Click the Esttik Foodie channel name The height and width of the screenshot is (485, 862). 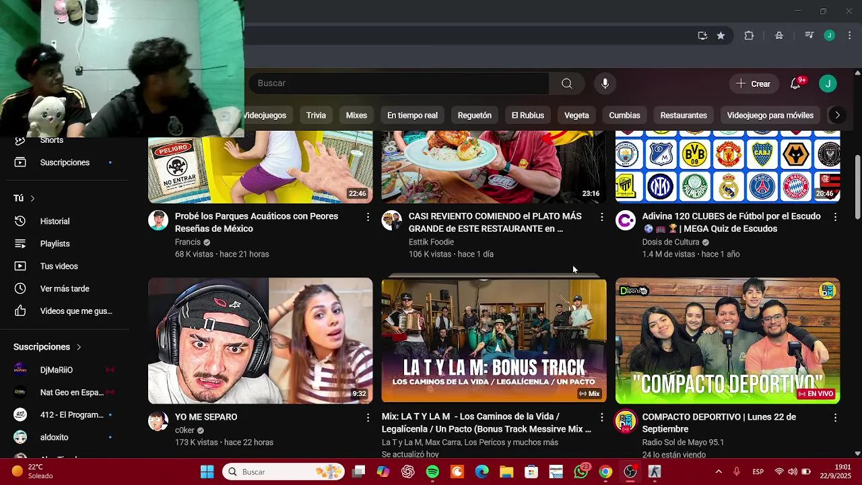click(x=431, y=242)
